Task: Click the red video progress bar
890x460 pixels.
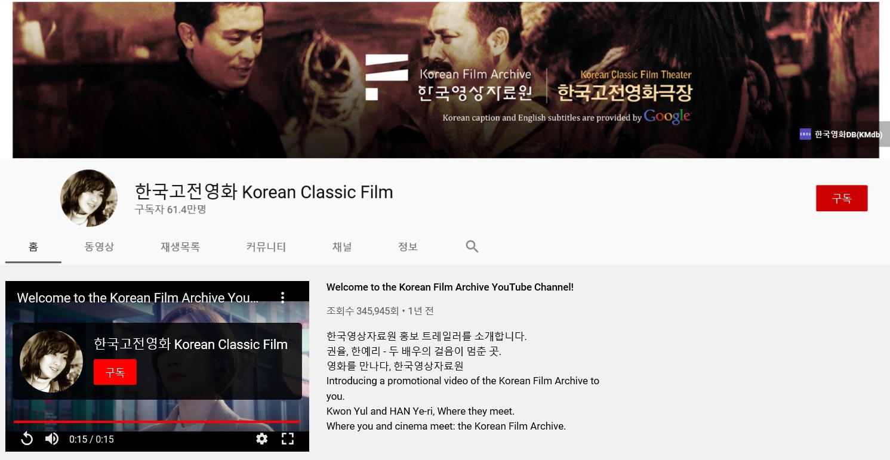Action: pos(158,422)
